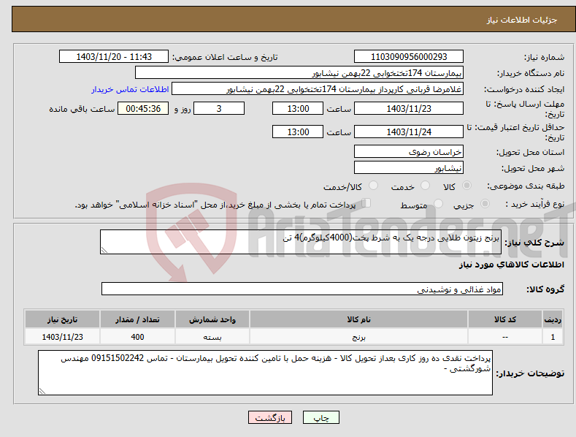Screen dimensions: 576x437
Task: Click the announcement date field 1403/11/20 - 11:43
Action: [x=113, y=57]
